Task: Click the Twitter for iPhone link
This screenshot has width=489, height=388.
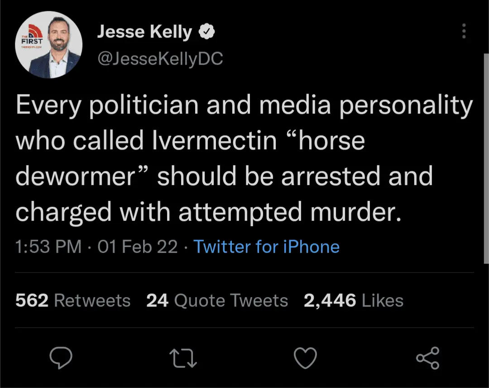Action: pyautogui.click(x=266, y=247)
